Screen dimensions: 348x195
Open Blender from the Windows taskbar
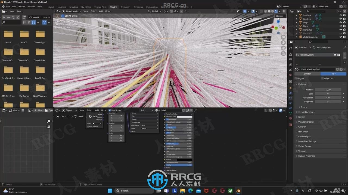pos(238,191)
